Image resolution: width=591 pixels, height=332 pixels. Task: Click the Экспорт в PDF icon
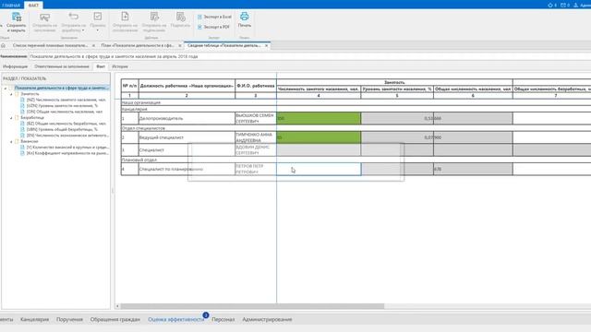click(199, 27)
